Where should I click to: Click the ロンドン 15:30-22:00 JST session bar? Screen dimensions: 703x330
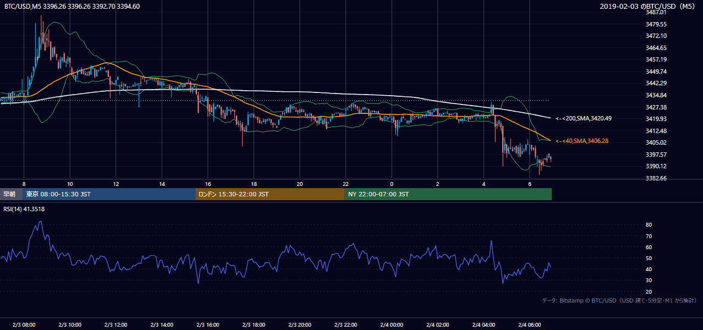click(270, 194)
